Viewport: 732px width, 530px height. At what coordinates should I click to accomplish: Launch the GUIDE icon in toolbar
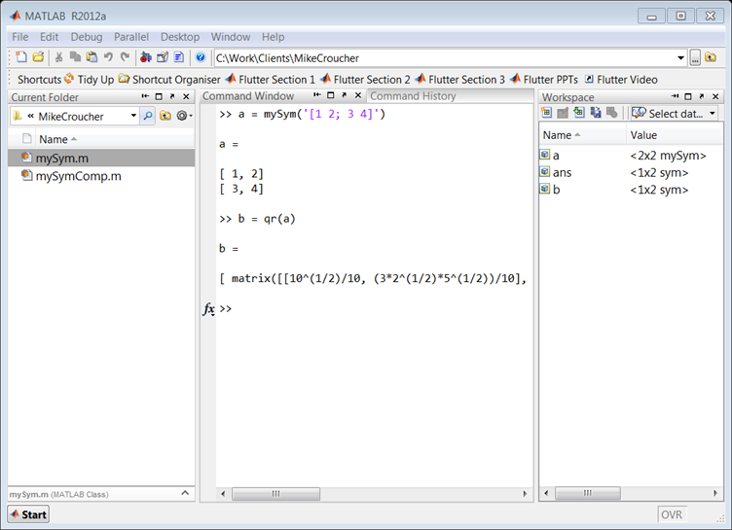tap(163, 58)
